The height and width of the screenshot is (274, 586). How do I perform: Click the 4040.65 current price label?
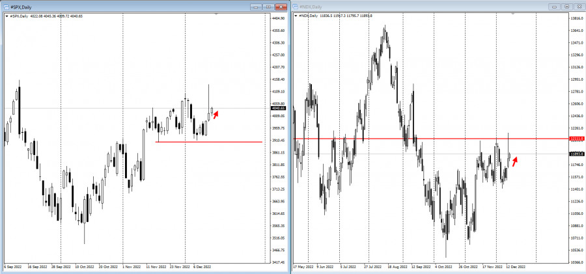278,108
